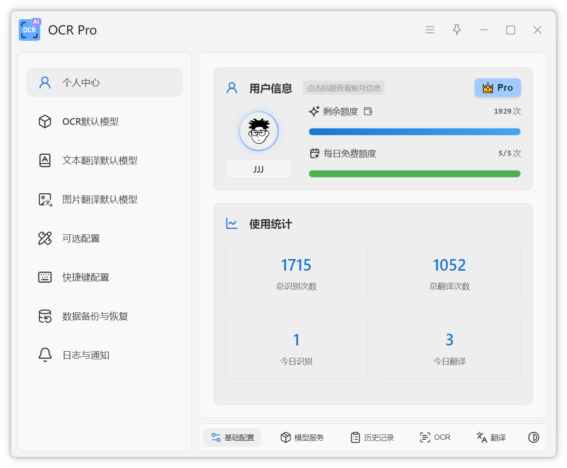Open 可选配置 from the sidebar
Screen dimensions: 567x468
tap(105, 238)
